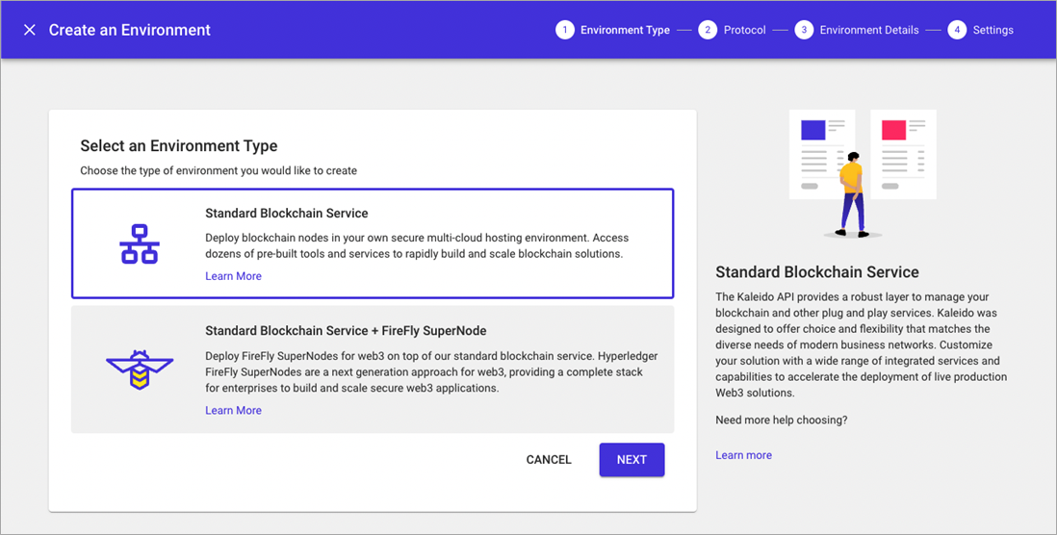The height and width of the screenshot is (535, 1057).
Task: Click the Create an Environment title
Action: (129, 30)
